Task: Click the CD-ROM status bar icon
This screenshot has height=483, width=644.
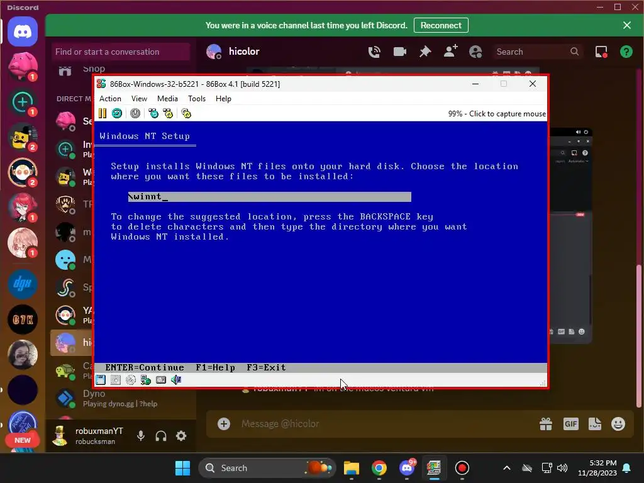Action: click(131, 380)
